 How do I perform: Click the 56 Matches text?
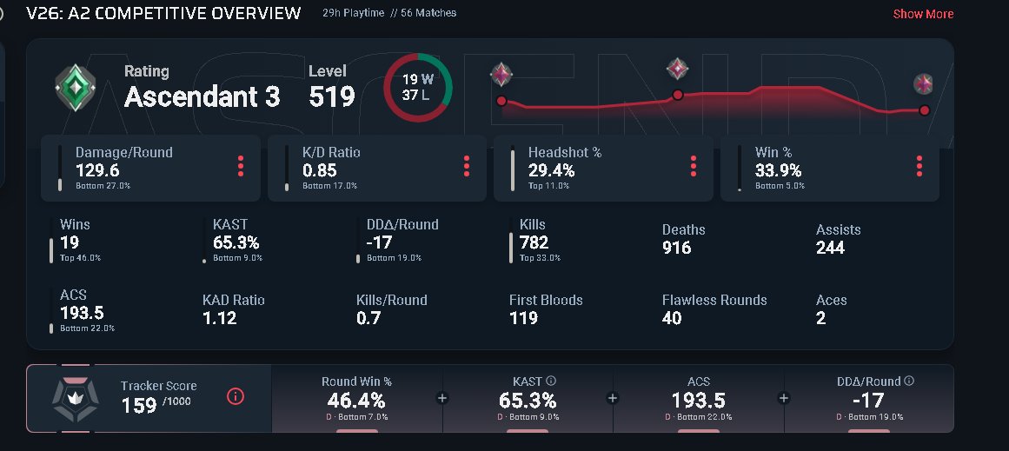428,13
